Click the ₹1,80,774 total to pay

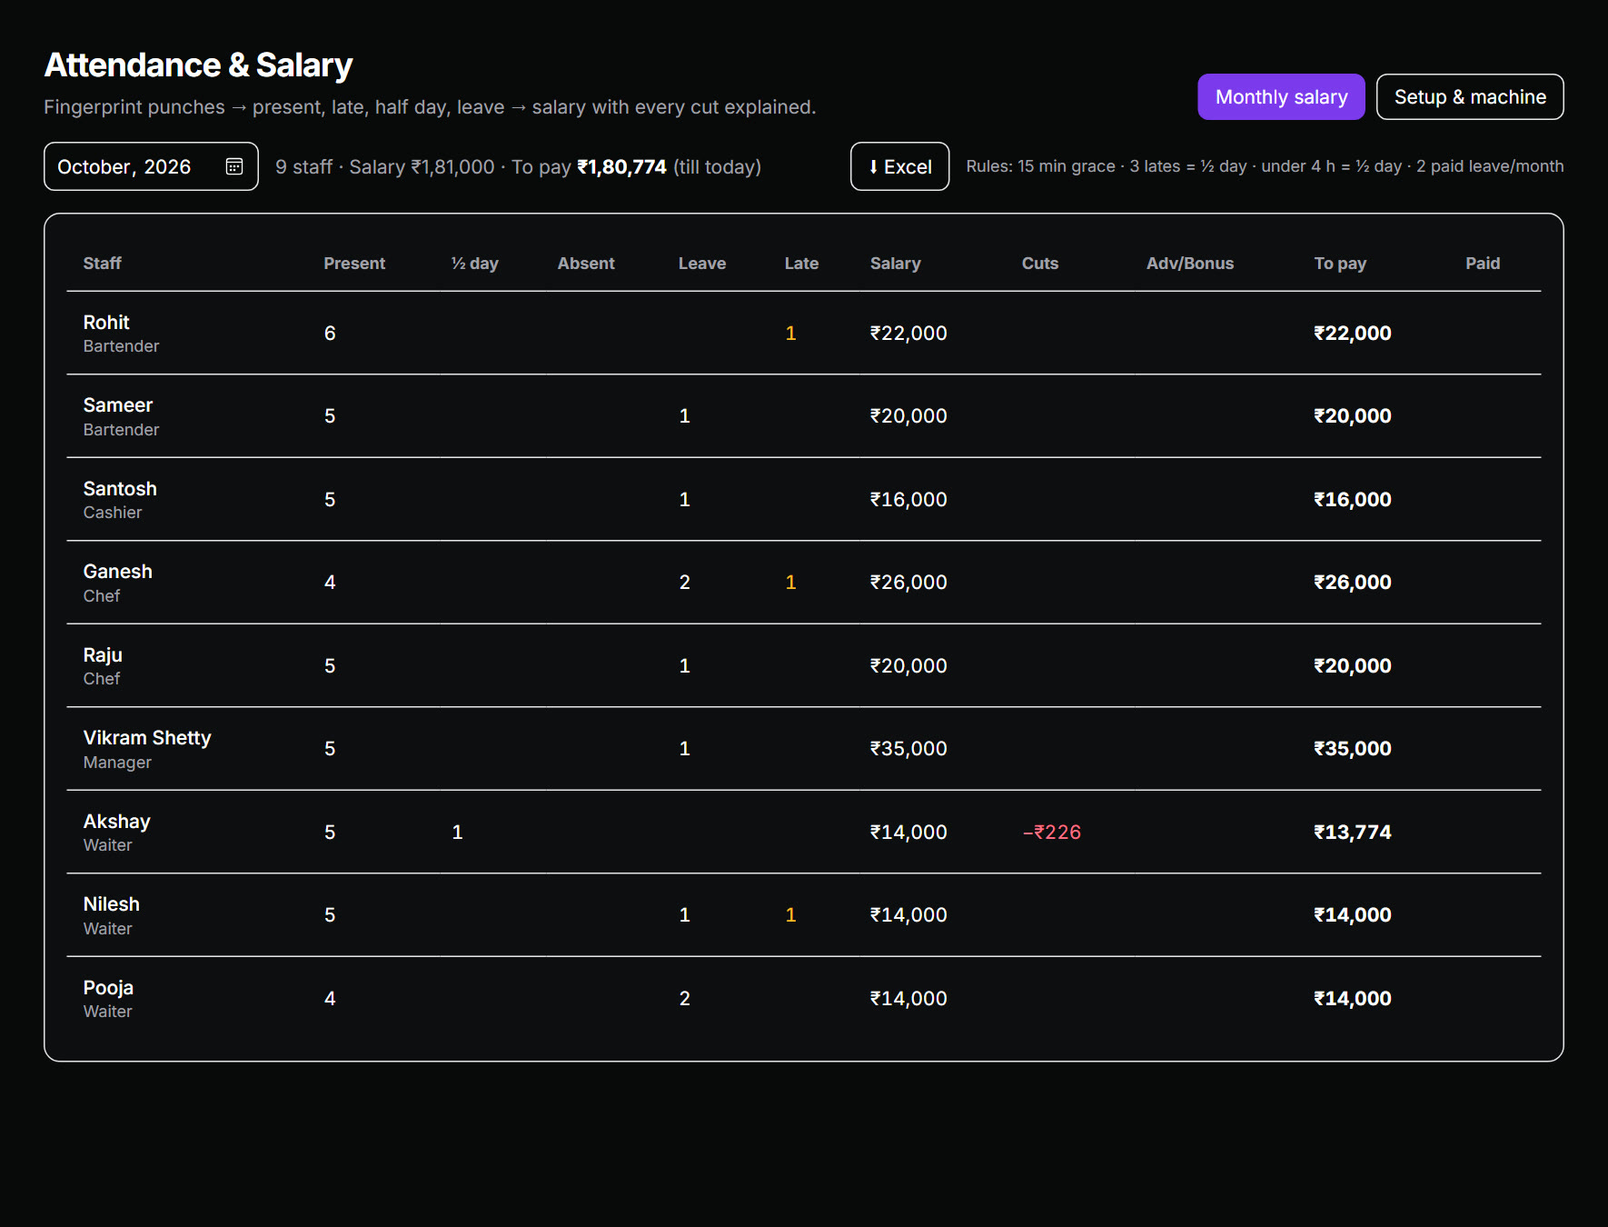pos(622,167)
